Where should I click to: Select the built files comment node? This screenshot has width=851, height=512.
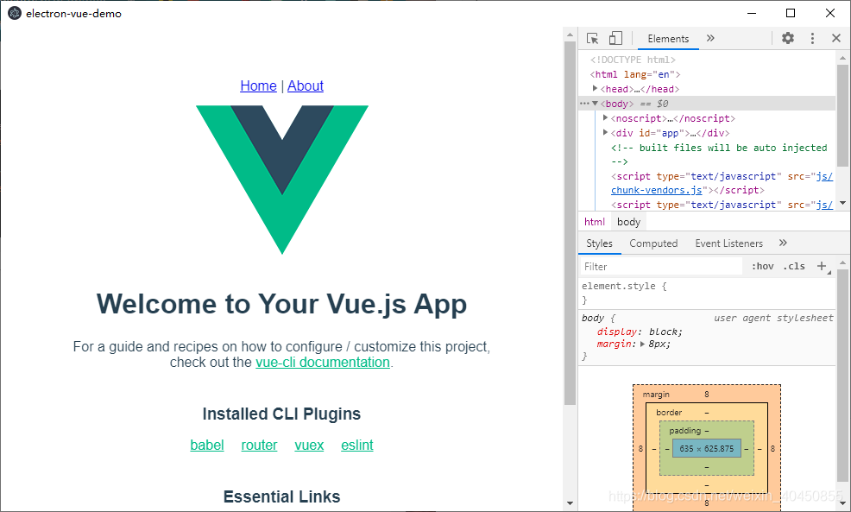coord(719,155)
